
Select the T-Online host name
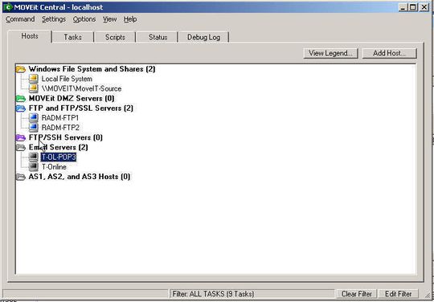(x=54, y=167)
